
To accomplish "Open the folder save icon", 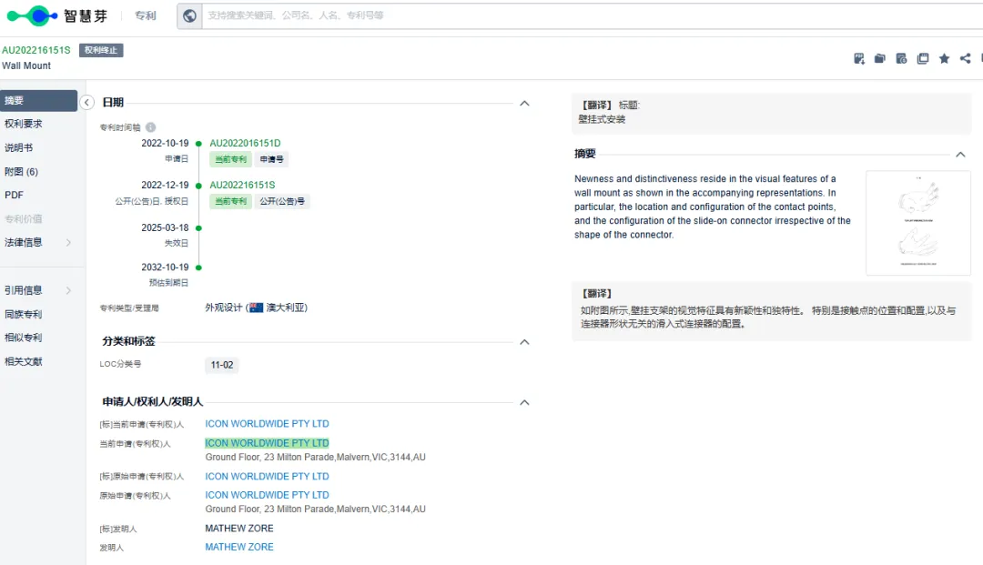I will pyautogui.click(x=880, y=58).
